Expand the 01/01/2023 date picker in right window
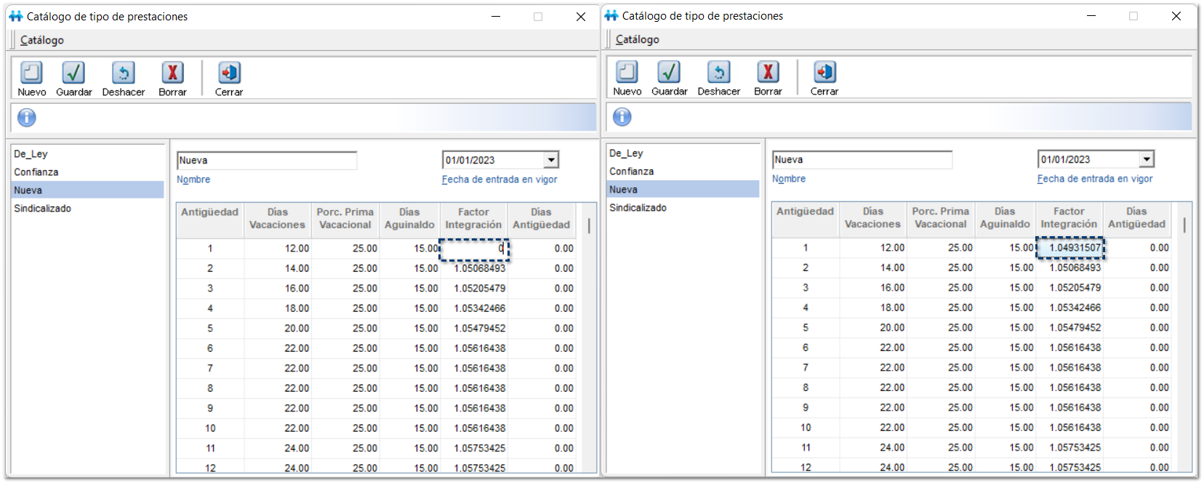Screen dimensions: 1204x484 (x=1147, y=159)
